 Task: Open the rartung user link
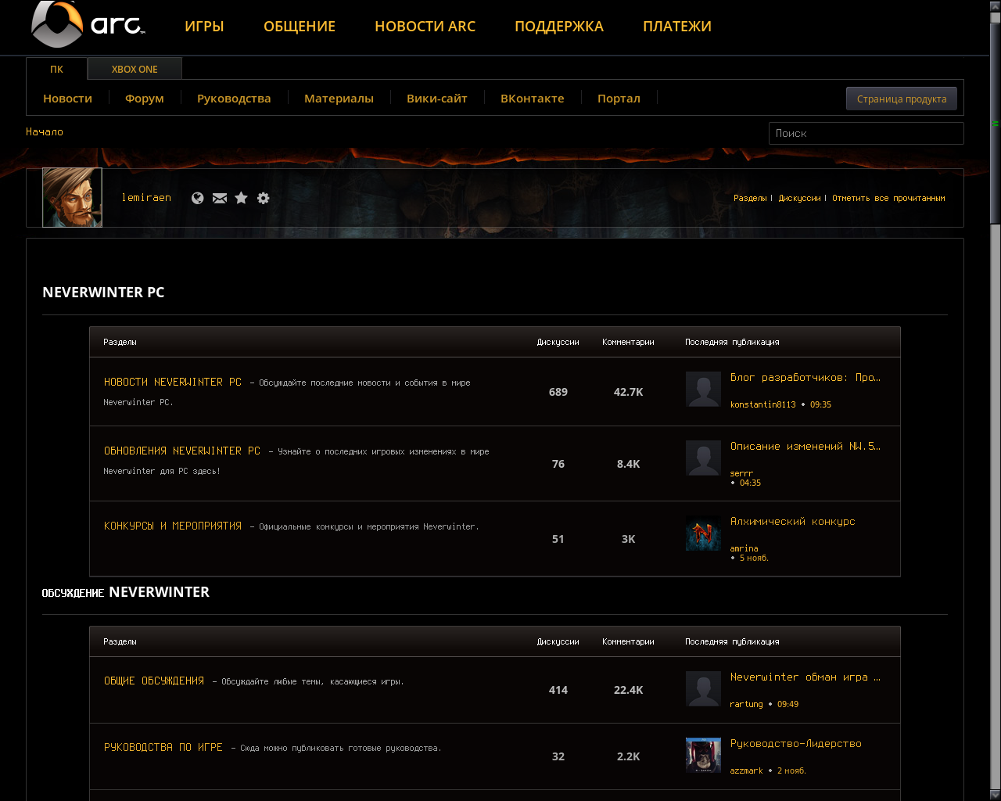pyautogui.click(x=747, y=705)
